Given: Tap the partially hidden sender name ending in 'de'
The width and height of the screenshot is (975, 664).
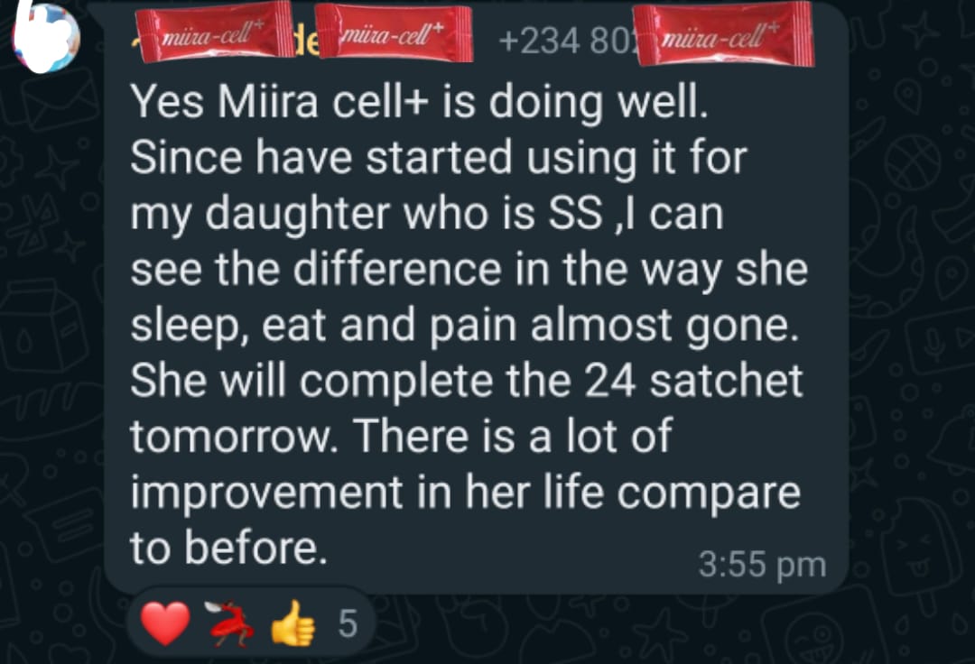Looking at the screenshot, I should coord(307,42).
